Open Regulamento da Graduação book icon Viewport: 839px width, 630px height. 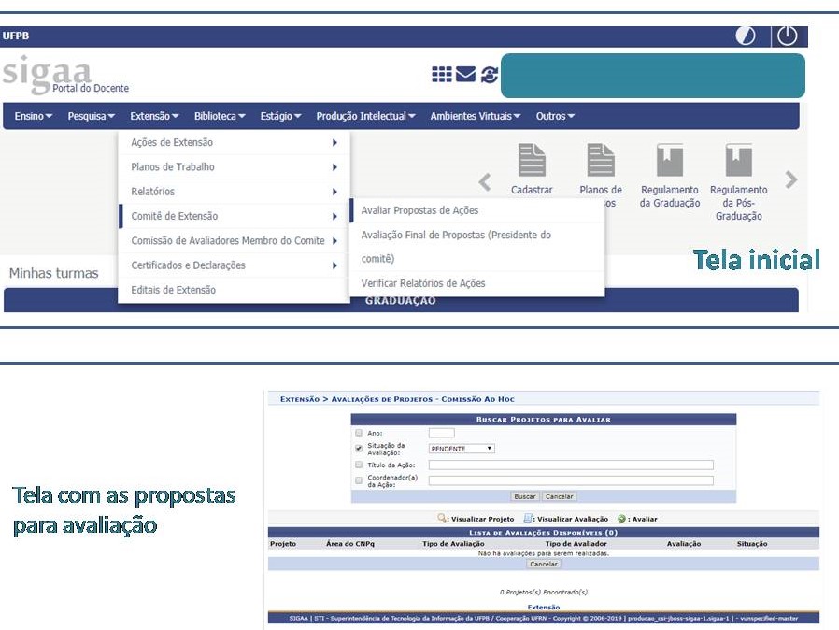coord(669,160)
